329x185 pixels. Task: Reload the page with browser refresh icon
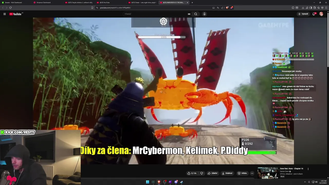click(11, 8)
